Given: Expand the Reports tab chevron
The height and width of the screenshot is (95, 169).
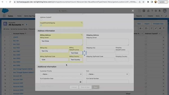Looking at the screenshot, I should pos(144,16).
